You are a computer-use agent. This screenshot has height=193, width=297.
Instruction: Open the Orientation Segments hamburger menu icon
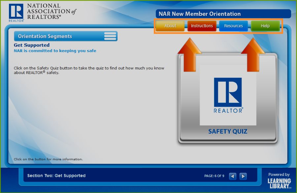coord(110,36)
